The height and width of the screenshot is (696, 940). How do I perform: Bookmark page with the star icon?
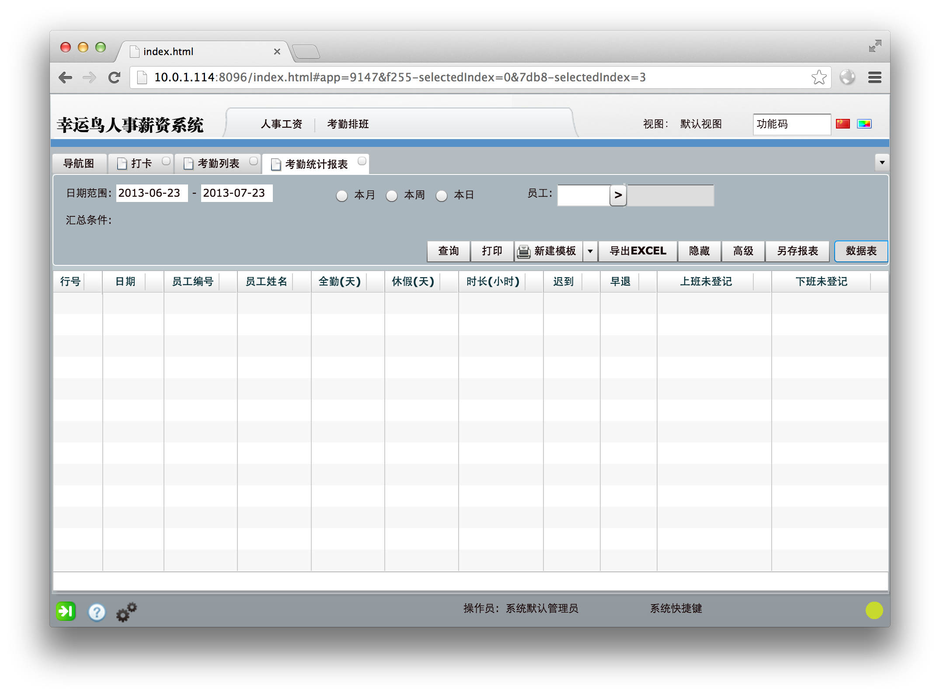[818, 77]
